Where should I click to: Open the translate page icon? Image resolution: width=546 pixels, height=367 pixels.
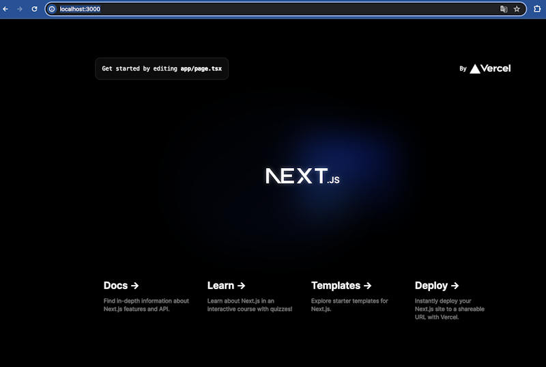coord(504,9)
